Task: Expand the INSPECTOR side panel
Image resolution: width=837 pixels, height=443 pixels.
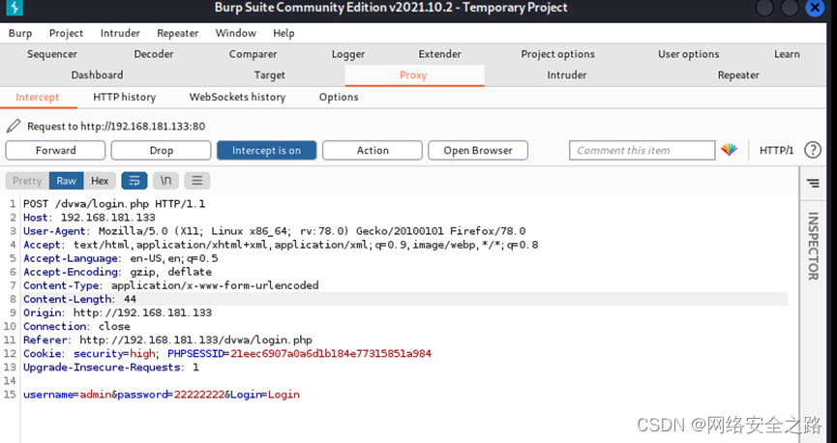Action: click(x=813, y=246)
